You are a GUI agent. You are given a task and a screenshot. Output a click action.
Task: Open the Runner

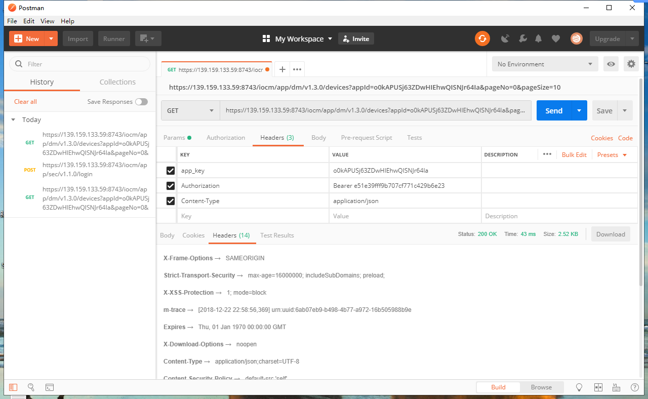point(114,38)
